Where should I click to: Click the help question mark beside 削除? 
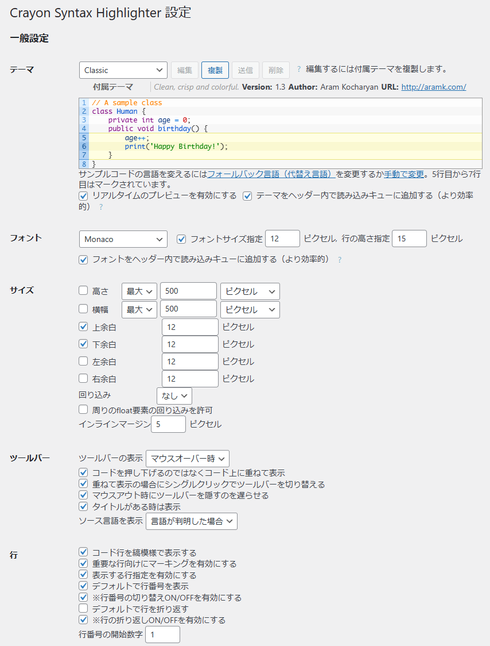tap(299, 69)
